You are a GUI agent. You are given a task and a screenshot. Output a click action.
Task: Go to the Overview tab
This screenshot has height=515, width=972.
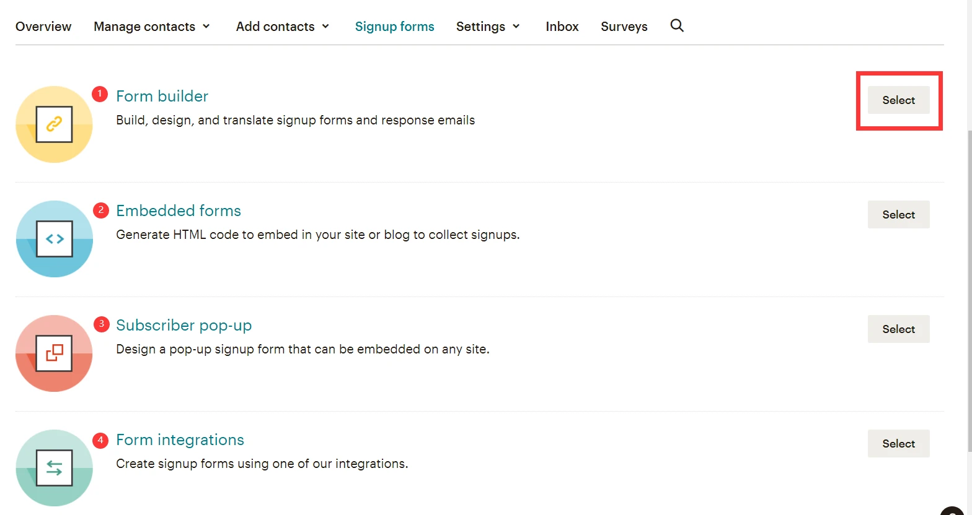[43, 27]
